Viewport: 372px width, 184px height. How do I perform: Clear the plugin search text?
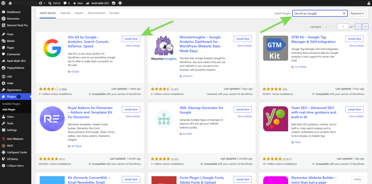click(x=344, y=13)
